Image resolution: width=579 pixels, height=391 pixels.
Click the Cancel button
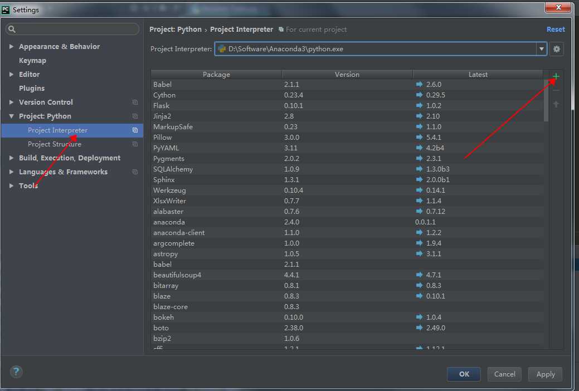click(504, 374)
